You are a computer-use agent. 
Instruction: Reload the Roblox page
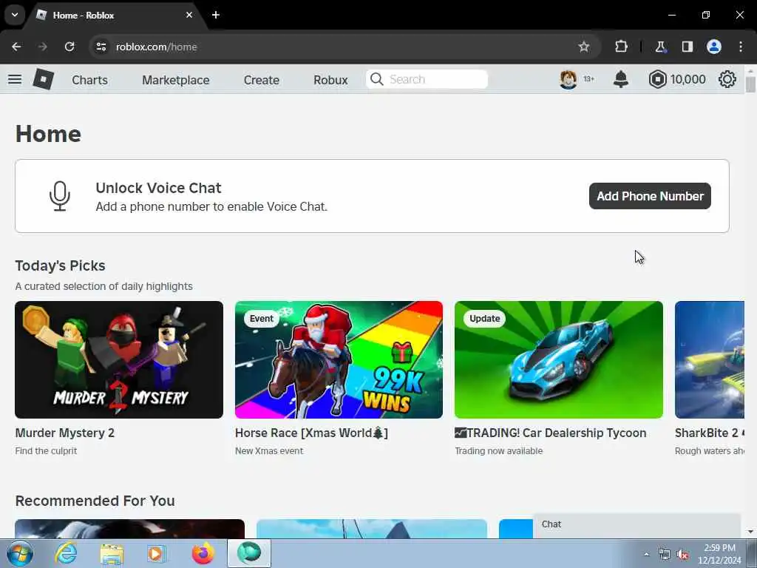click(69, 47)
